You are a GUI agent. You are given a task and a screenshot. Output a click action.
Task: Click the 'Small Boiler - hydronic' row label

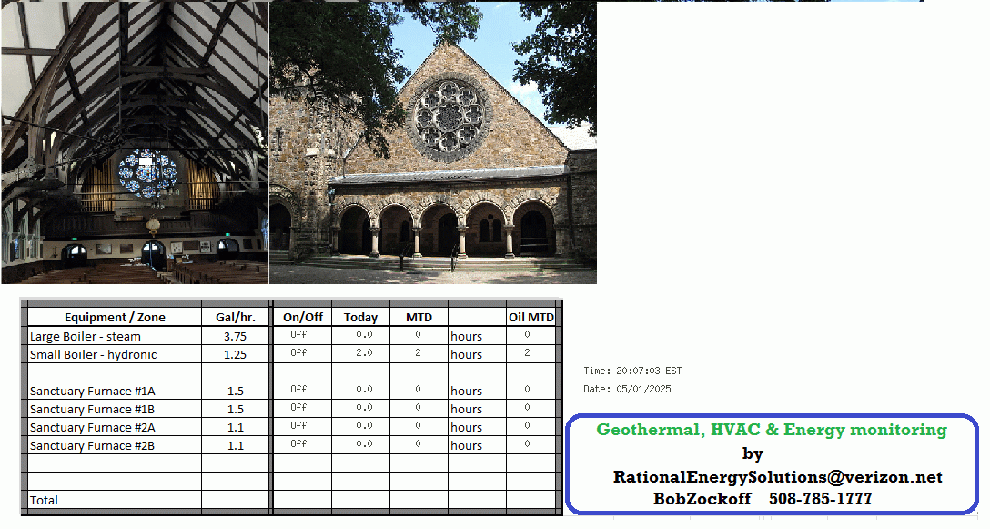pyautogui.click(x=93, y=354)
